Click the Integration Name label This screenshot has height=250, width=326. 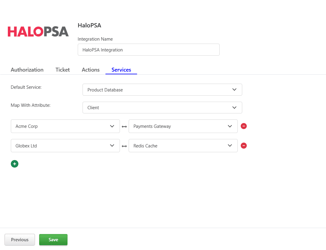95,39
